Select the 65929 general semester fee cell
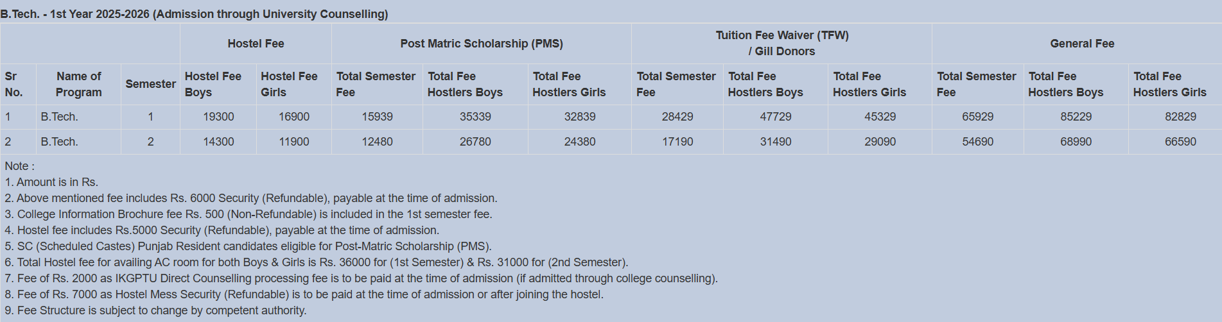Image resolution: width=1222 pixels, height=322 pixels. coord(977,117)
